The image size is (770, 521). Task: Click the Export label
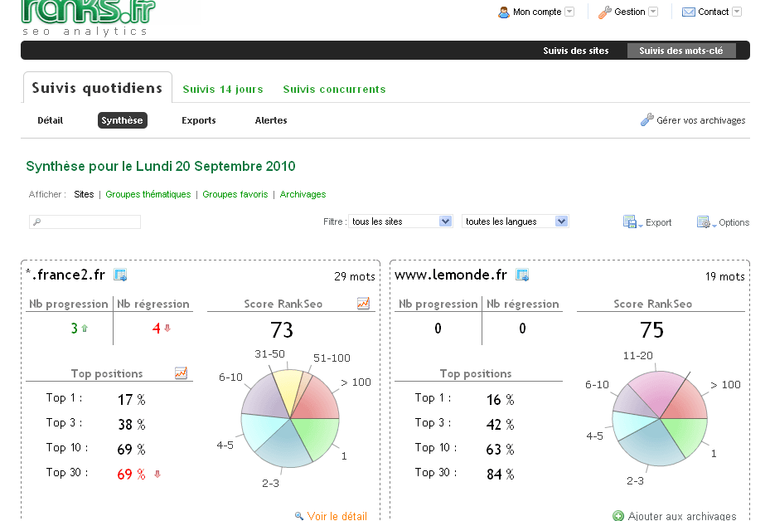[x=658, y=222]
